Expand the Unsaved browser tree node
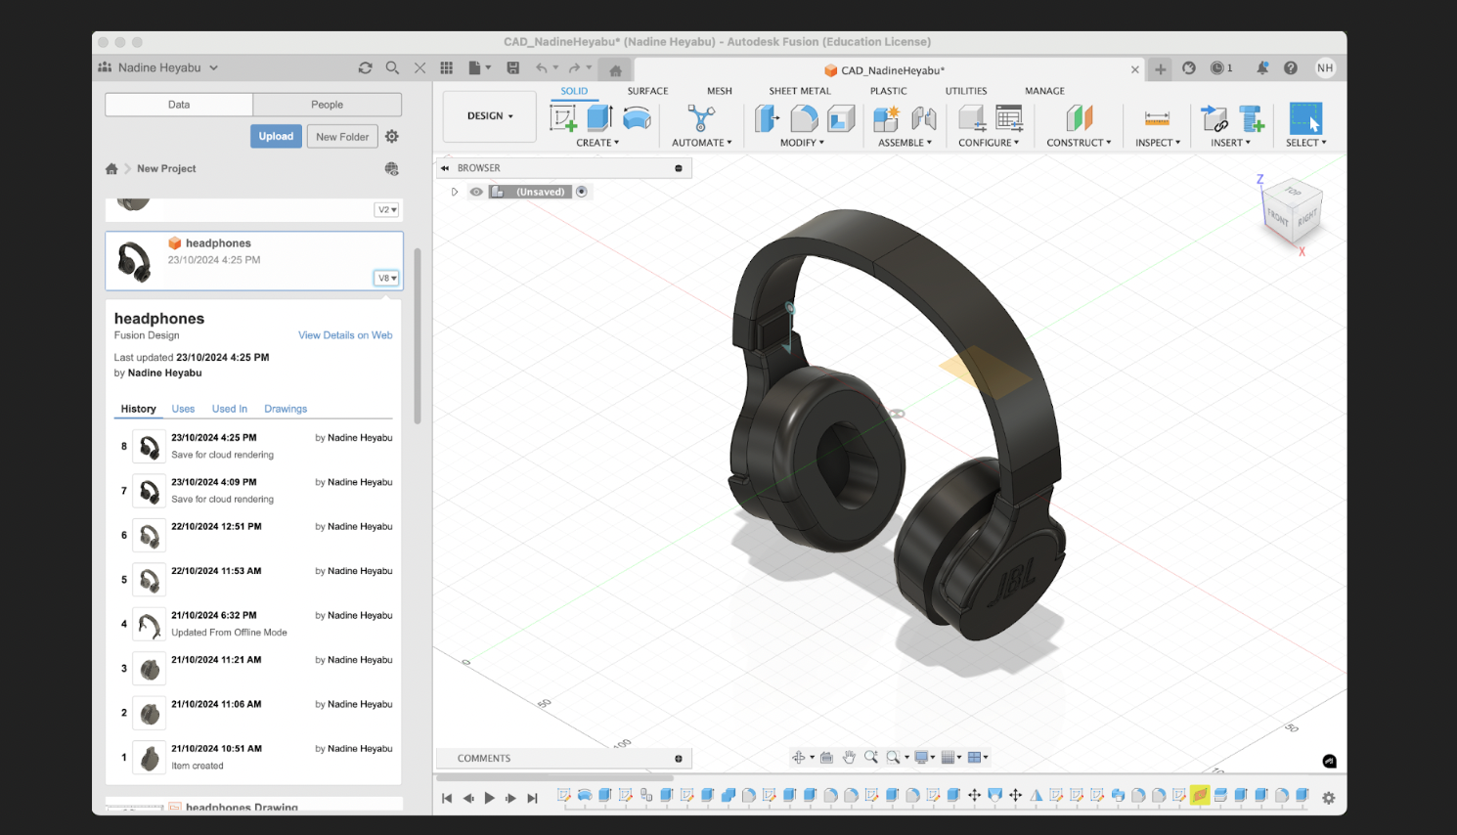This screenshot has width=1457, height=835. click(x=455, y=192)
